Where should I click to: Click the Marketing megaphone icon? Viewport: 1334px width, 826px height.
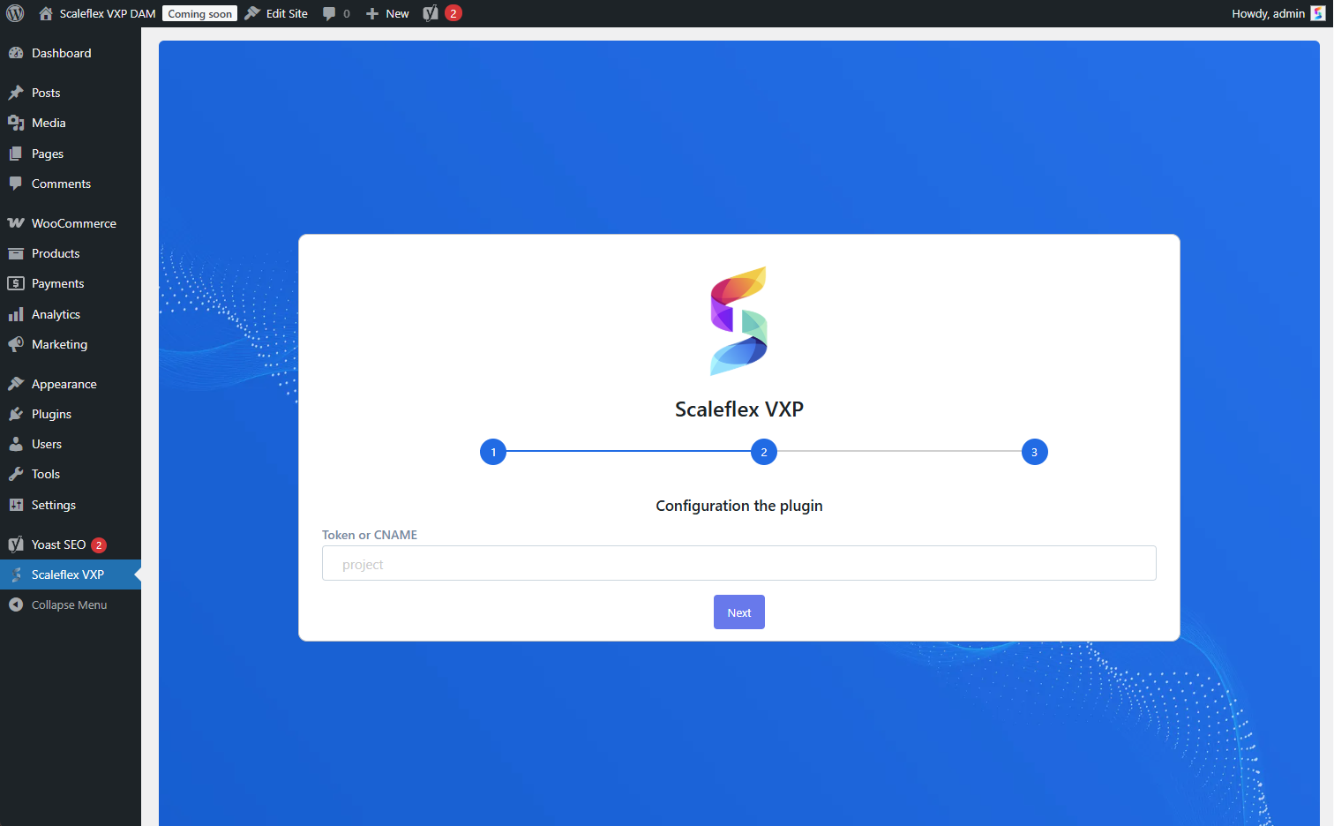(x=16, y=344)
